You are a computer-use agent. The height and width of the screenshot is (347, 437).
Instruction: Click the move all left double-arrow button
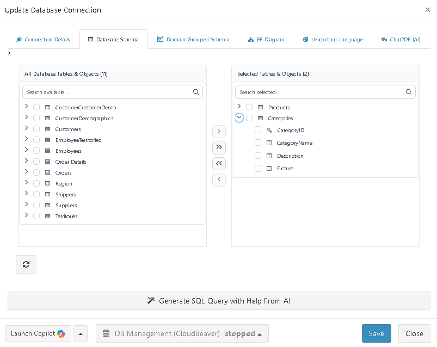click(219, 164)
